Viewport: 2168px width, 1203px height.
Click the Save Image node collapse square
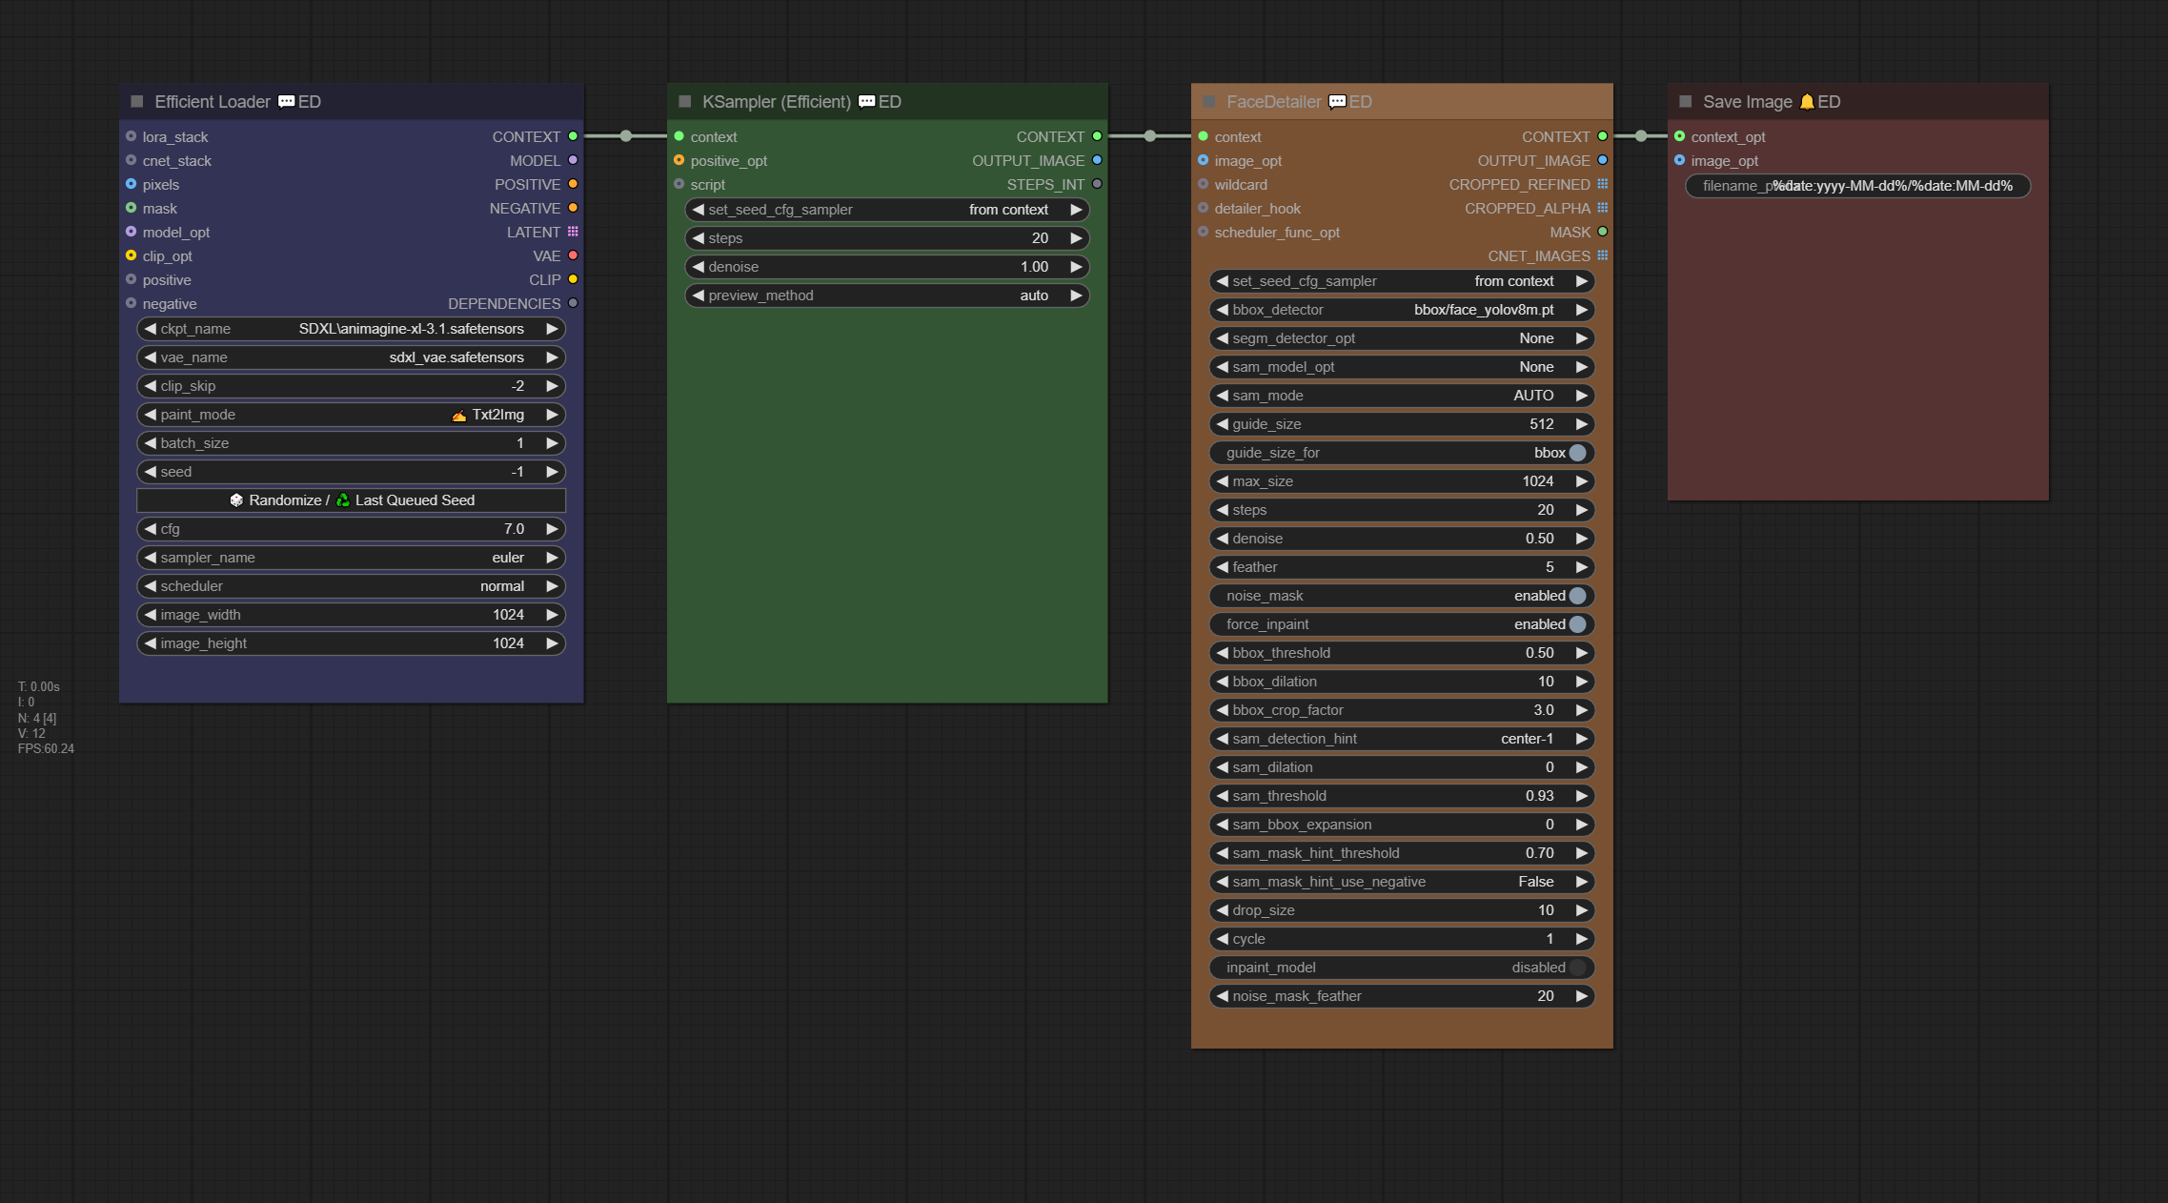pyautogui.click(x=1685, y=101)
